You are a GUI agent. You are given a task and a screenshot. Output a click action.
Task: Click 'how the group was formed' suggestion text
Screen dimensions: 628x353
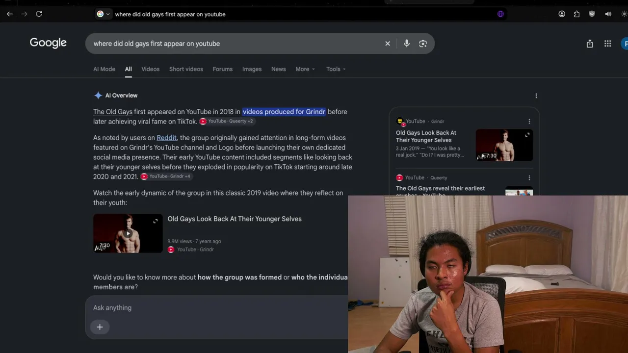click(239, 277)
